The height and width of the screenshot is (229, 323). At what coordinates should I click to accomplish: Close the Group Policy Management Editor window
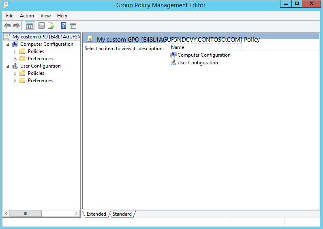311,4
